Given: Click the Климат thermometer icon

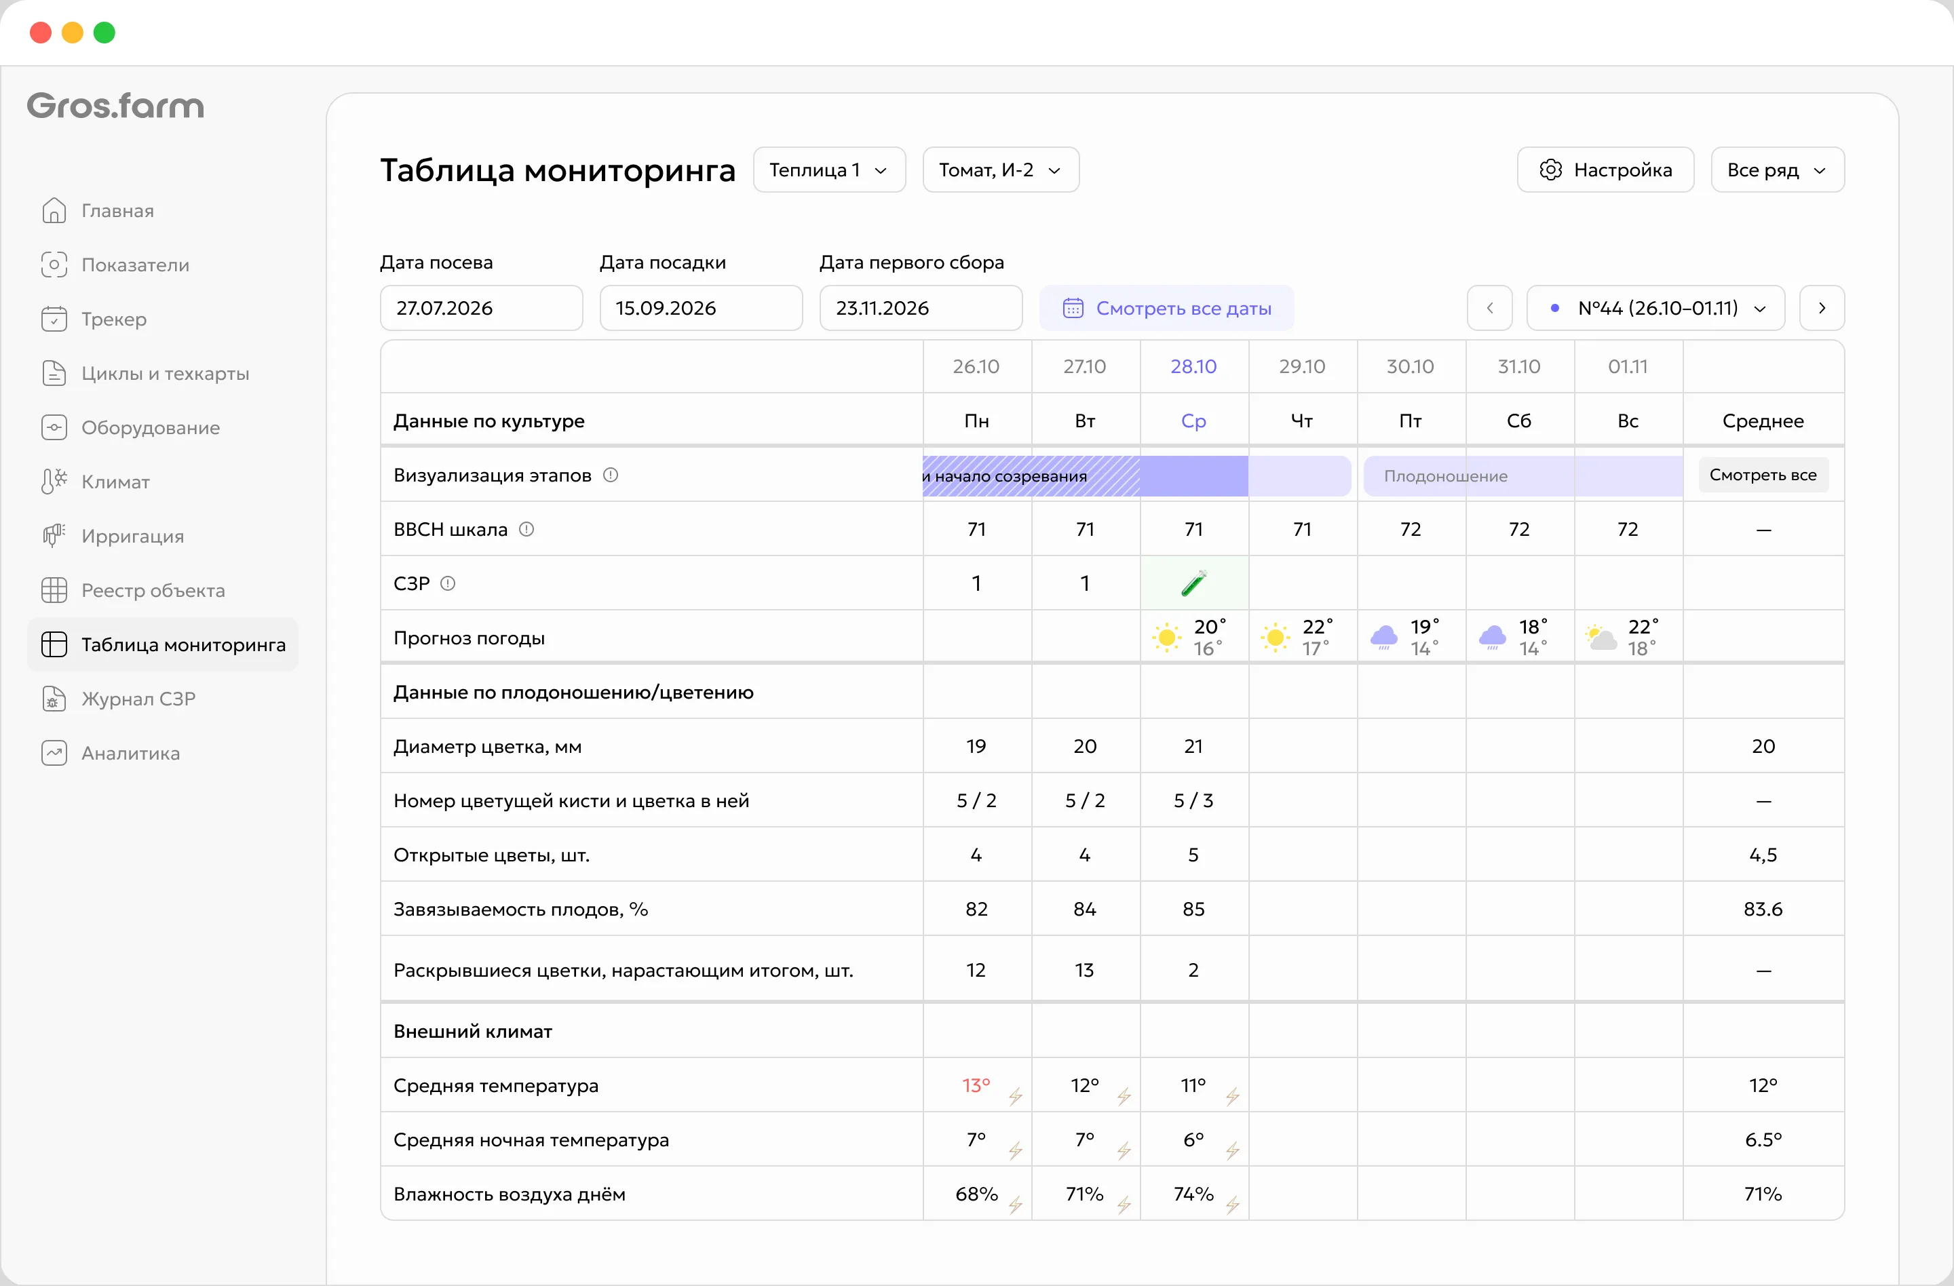Looking at the screenshot, I should pyautogui.click(x=54, y=482).
